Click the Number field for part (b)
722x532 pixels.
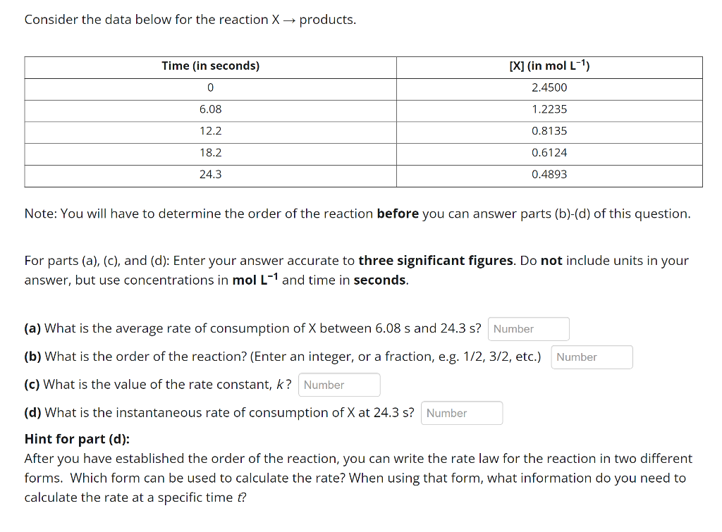click(x=592, y=357)
